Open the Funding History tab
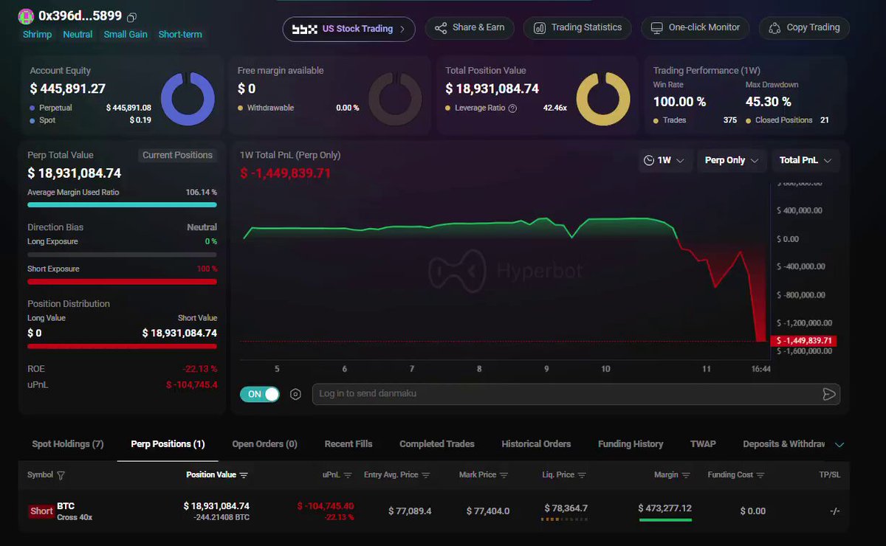The width and height of the screenshot is (886, 546). (x=631, y=444)
